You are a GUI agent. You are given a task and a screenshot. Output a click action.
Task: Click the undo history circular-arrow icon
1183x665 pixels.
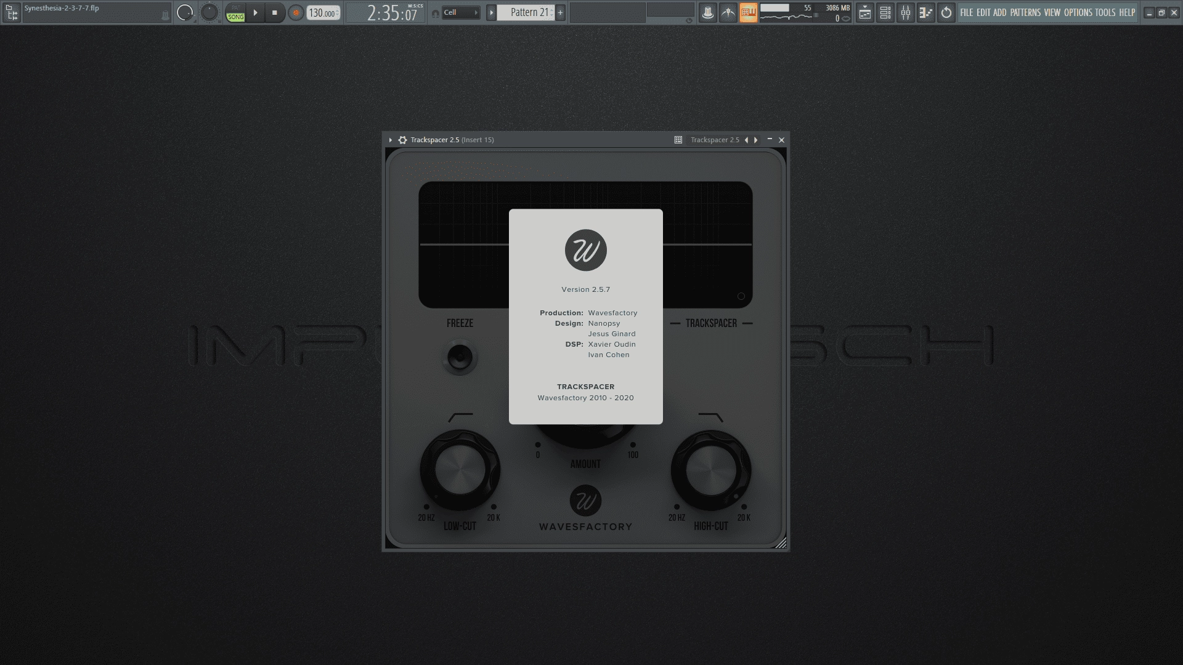click(946, 12)
